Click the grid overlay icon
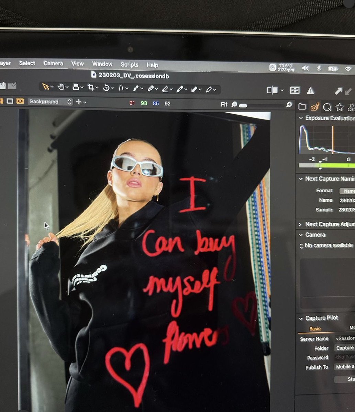 point(295,90)
